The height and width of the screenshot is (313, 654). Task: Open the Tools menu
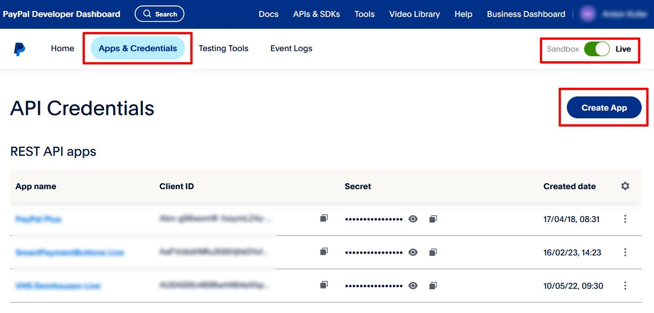pyautogui.click(x=365, y=14)
